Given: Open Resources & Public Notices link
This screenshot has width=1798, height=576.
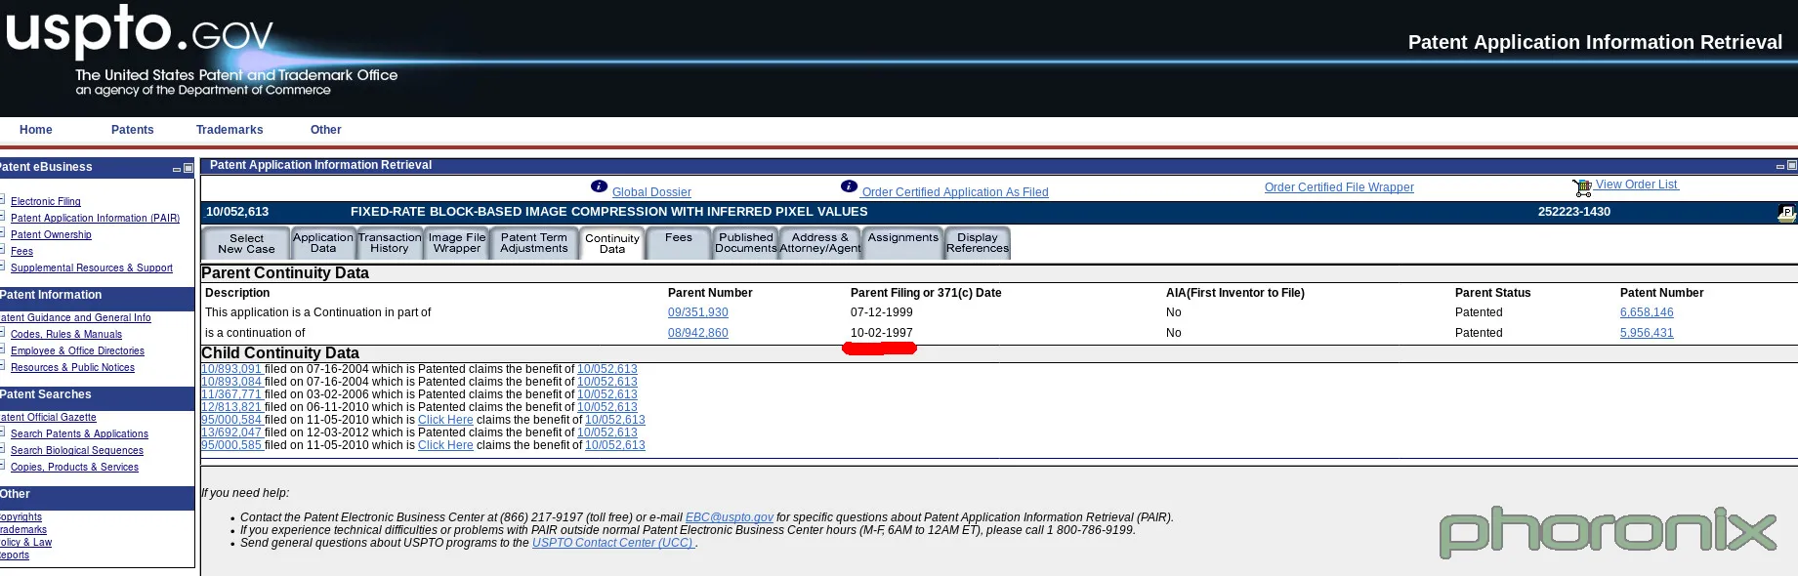Looking at the screenshot, I should [72, 368].
